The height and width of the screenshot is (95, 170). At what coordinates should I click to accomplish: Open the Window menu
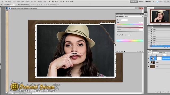(x=40, y=2)
